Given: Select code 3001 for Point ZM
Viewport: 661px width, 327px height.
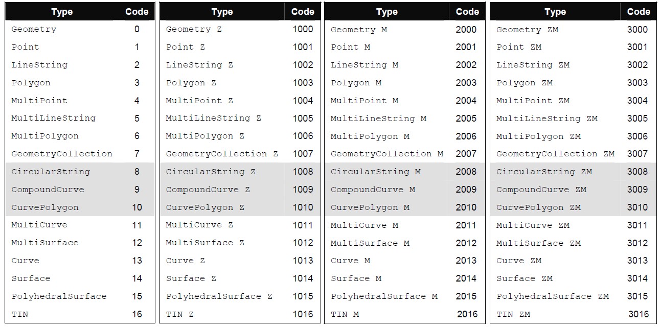Looking at the screenshot, I should (x=637, y=47).
